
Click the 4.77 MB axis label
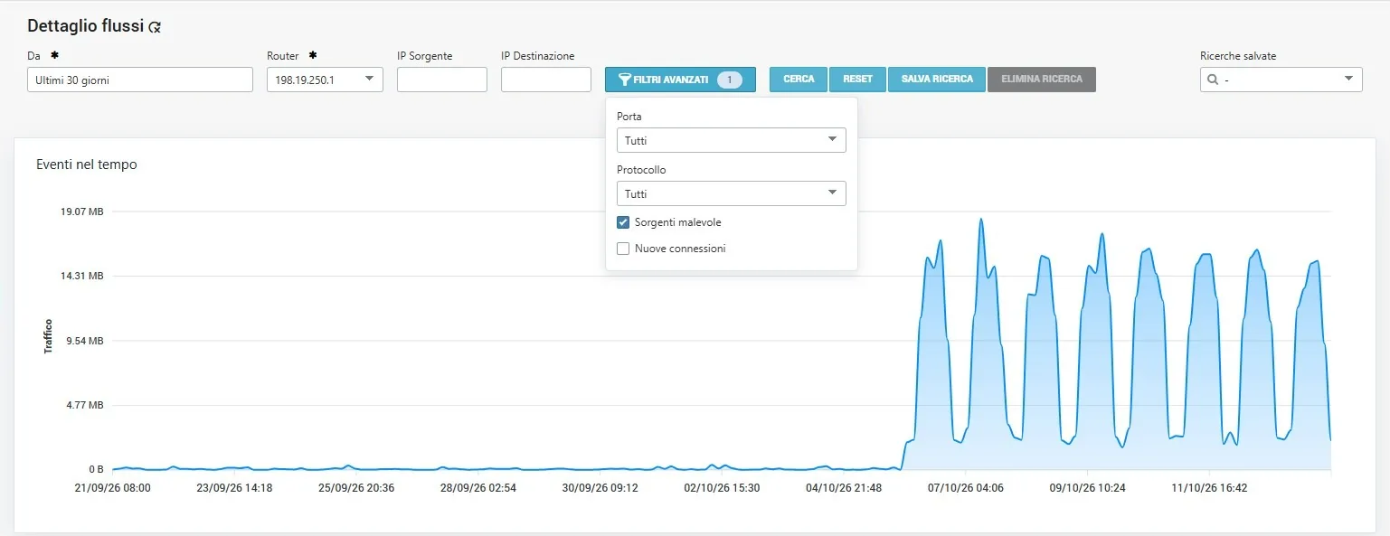(x=85, y=405)
